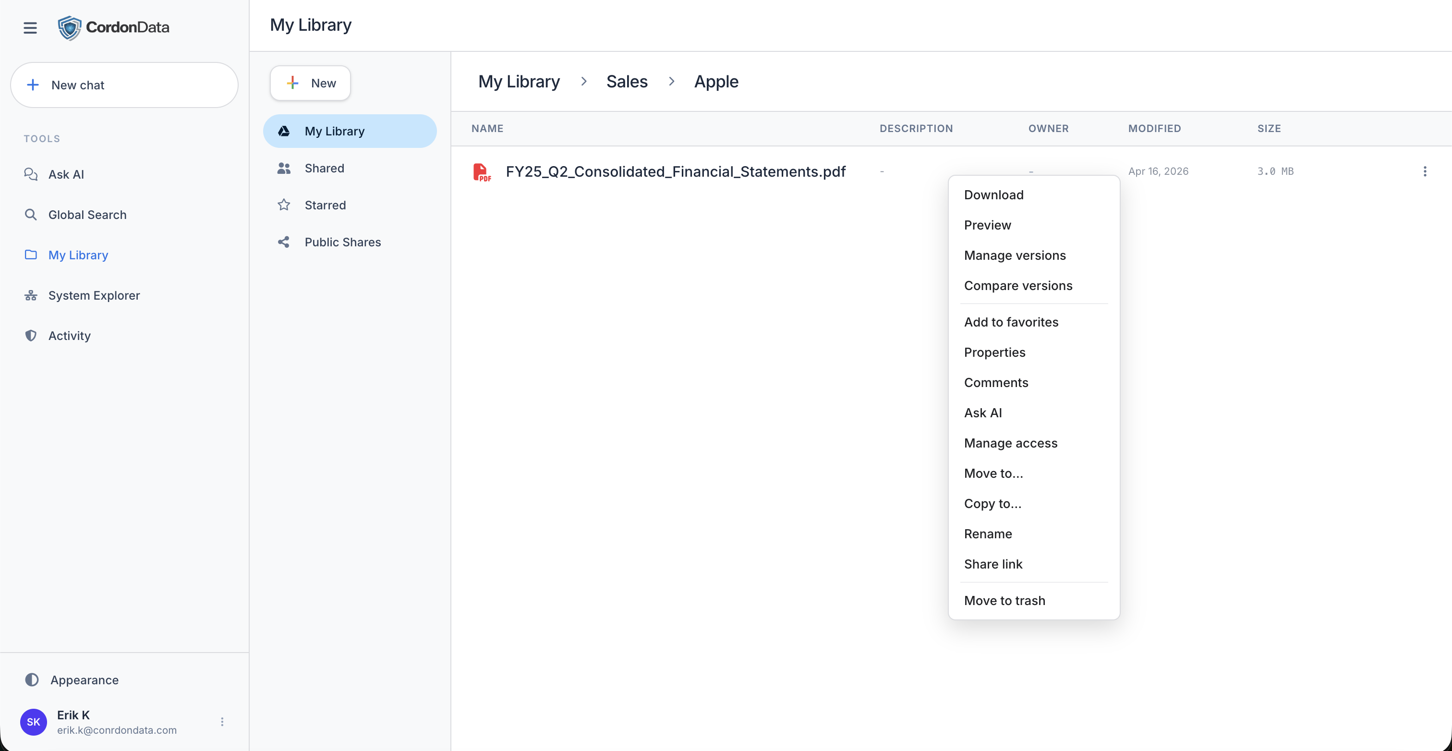1452x751 pixels.
Task: Start a New chat
Action: tap(124, 85)
